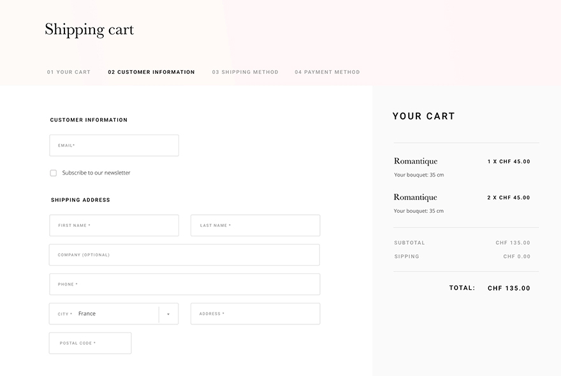Click the Postal Code field
561x376 pixels.
tap(90, 343)
